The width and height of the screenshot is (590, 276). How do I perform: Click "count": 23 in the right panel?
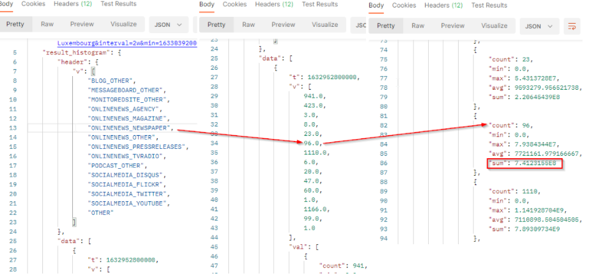510,59
